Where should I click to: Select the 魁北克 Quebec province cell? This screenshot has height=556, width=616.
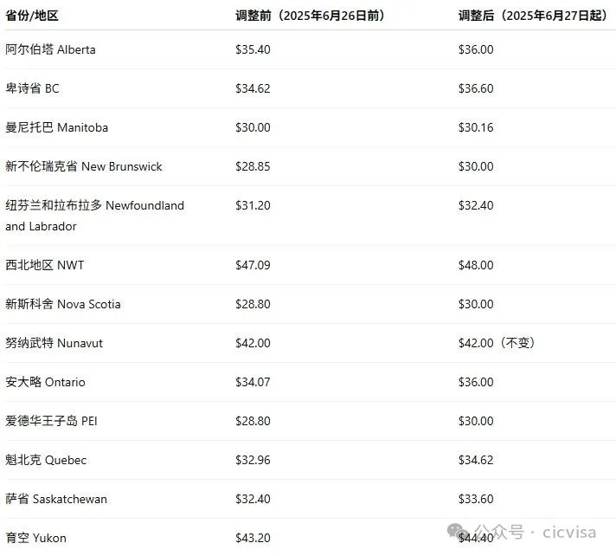coord(47,460)
